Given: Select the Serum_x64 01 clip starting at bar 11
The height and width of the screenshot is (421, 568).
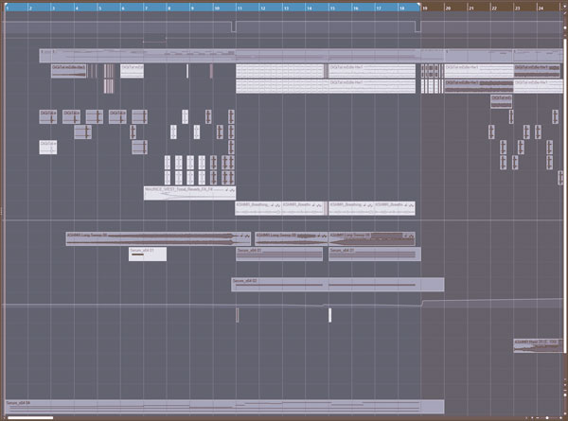Looking at the screenshot, I should [x=279, y=254].
